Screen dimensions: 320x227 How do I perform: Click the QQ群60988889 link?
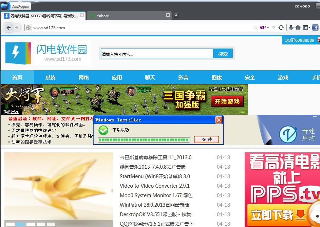(299, 40)
